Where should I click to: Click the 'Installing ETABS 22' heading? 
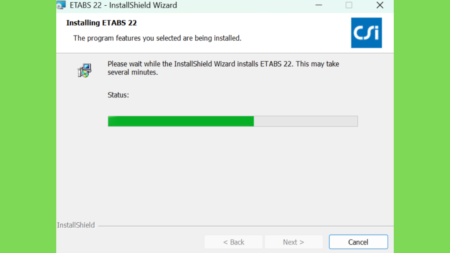click(102, 23)
